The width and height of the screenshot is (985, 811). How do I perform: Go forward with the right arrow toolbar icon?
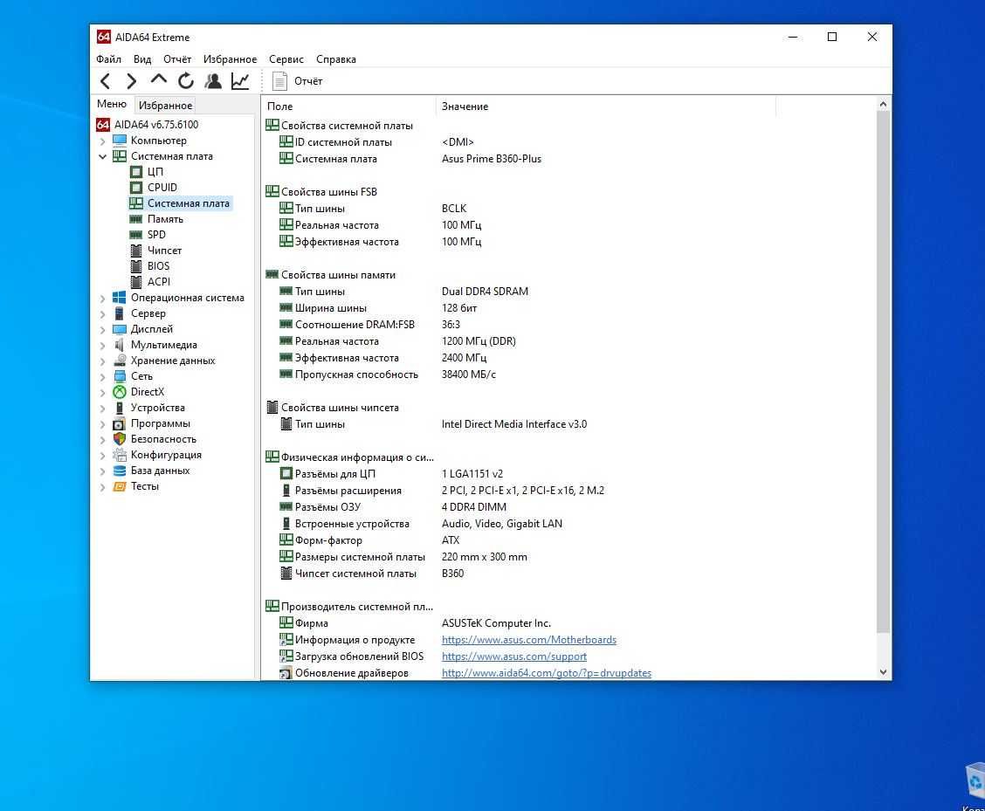131,81
